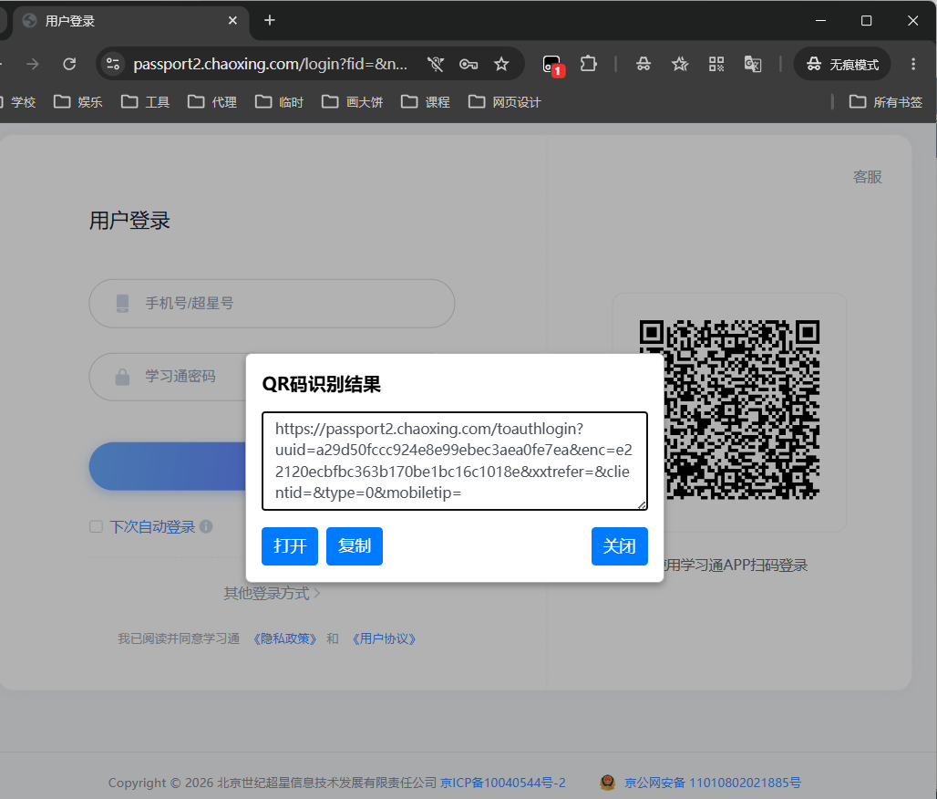The height and width of the screenshot is (799, 937).
Task: Open the 网页设计 bookmark folder
Action: point(505,102)
